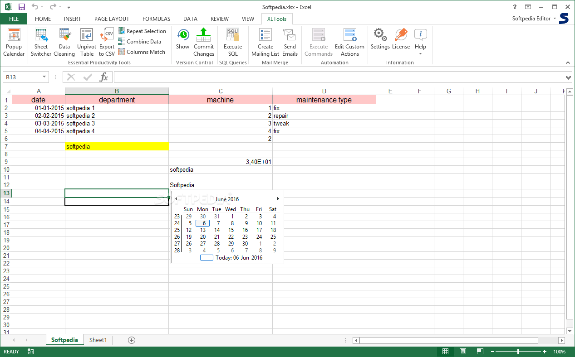The image size is (575, 357).
Task: Go to next month in calendar
Action: click(278, 199)
